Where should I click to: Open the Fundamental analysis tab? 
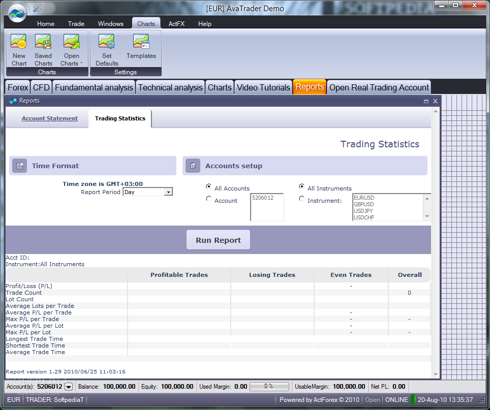click(x=94, y=87)
